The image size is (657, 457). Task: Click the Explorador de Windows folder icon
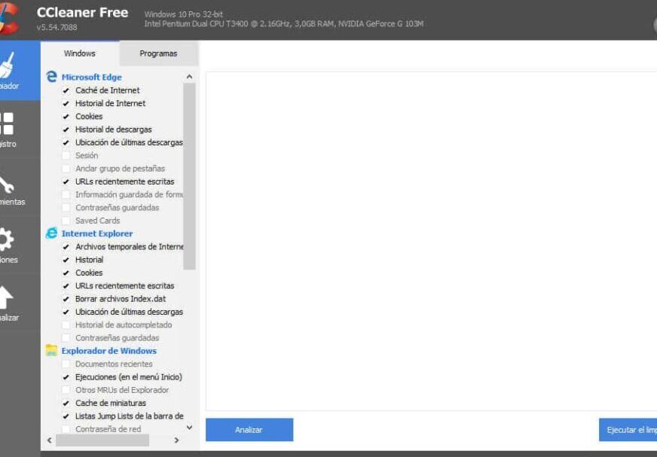click(51, 350)
